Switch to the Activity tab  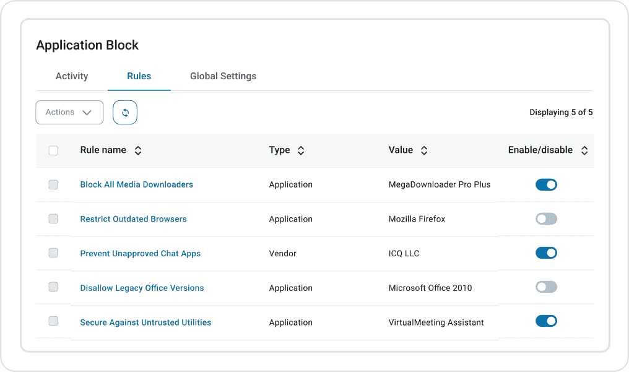[x=72, y=76]
